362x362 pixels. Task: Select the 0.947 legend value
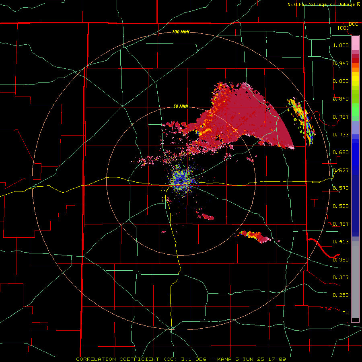tap(341, 63)
